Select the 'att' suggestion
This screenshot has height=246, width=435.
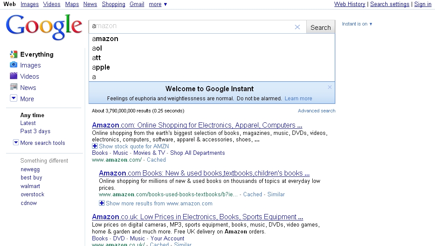coord(212,58)
